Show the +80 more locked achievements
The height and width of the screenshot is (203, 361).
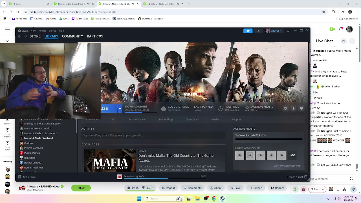pyautogui.click(x=292, y=155)
